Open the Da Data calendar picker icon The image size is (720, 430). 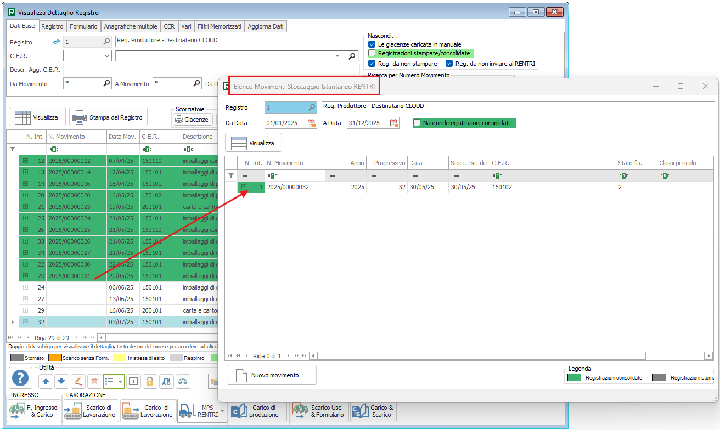point(312,123)
